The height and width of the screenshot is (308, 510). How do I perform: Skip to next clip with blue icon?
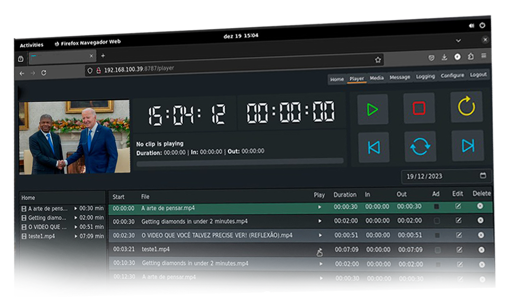point(467,145)
